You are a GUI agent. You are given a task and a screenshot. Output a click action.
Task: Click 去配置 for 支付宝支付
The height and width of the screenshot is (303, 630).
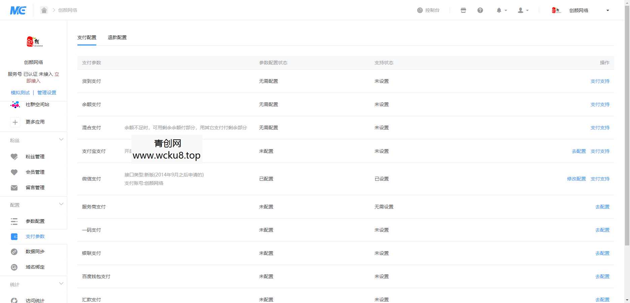579,151
